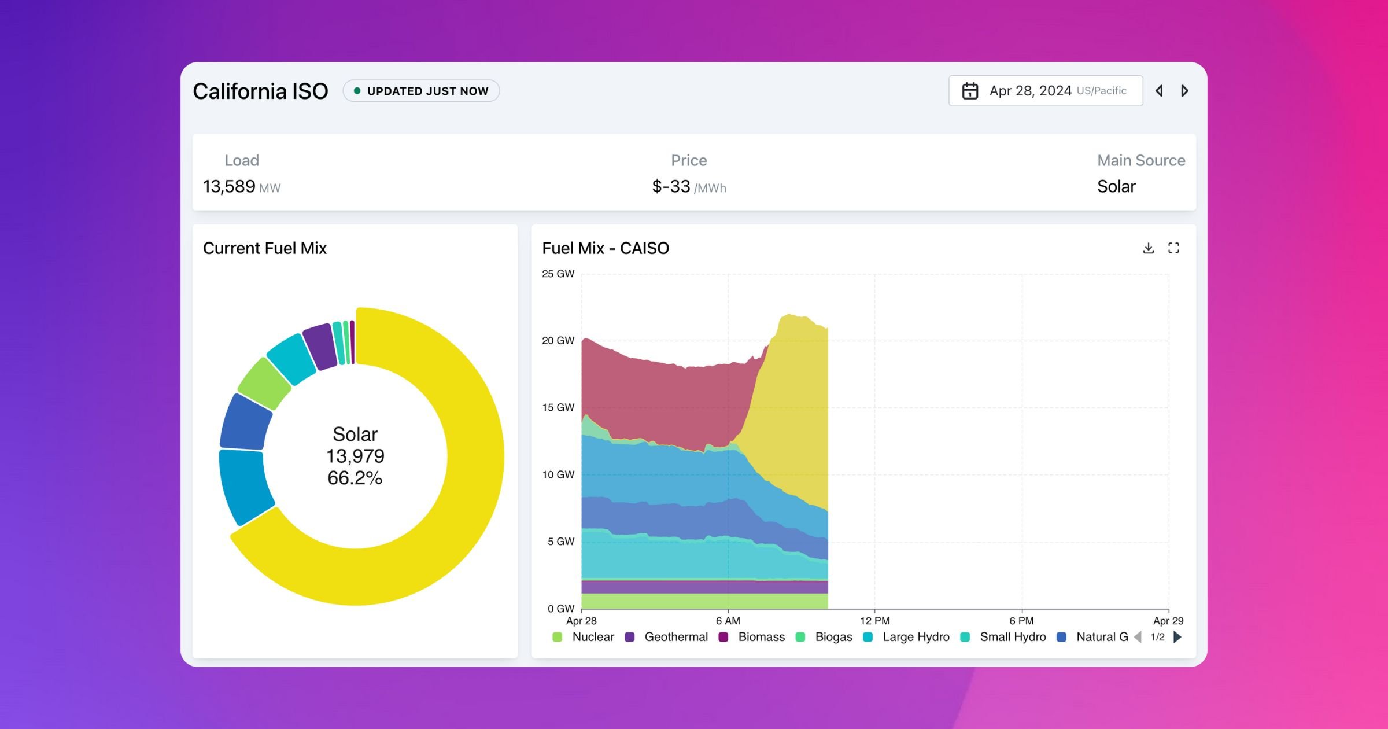Open the chart in fullscreen mode
Viewport: 1388px width, 729px height.
coord(1175,248)
